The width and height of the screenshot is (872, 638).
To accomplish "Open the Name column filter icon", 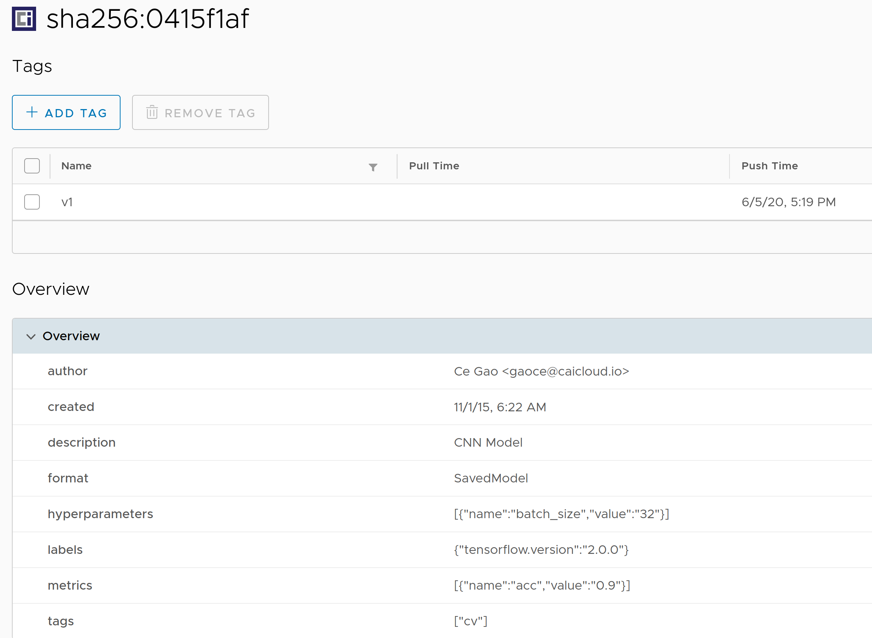I will (372, 167).
